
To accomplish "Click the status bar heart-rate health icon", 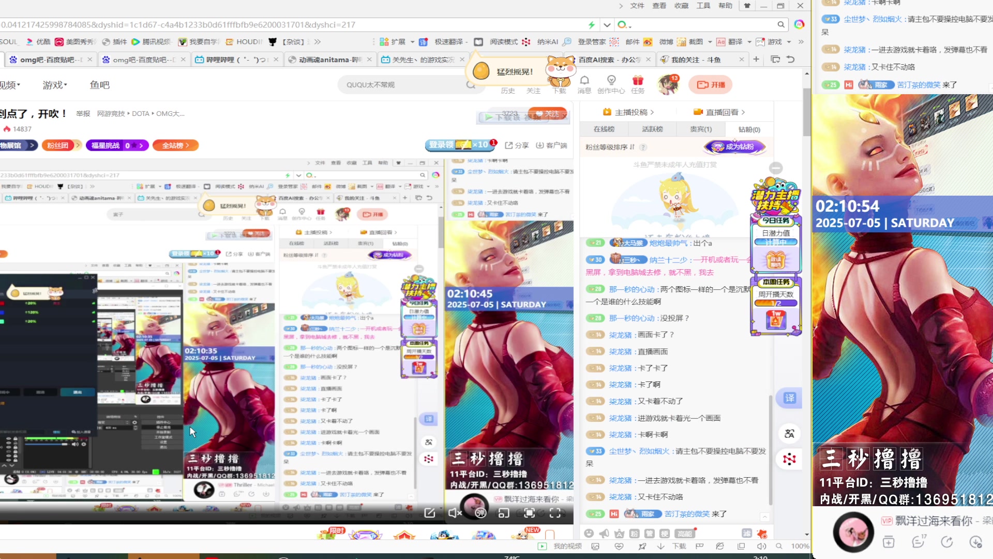I will tap(619, 546).
